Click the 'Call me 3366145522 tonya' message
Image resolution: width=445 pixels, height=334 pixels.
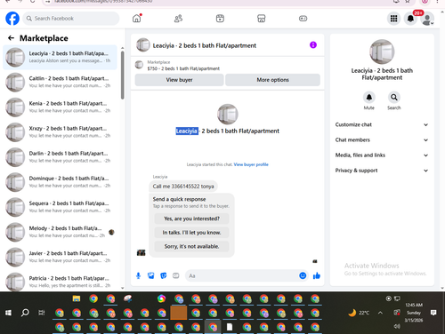coord(183,187)
